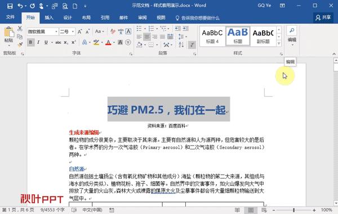The height and width of the screenshot is (214, 338).
Task: Click the Undo arrow icon
Action: (20, 6)
